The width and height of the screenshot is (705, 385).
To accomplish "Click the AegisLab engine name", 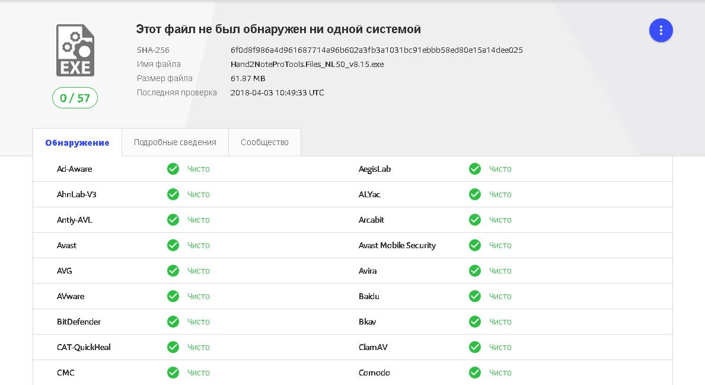I will pos(375,169).
